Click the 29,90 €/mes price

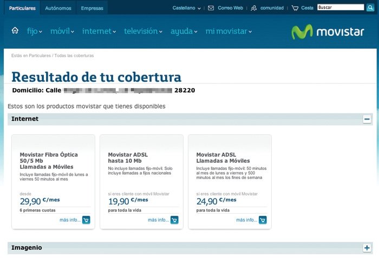[40, 201]
